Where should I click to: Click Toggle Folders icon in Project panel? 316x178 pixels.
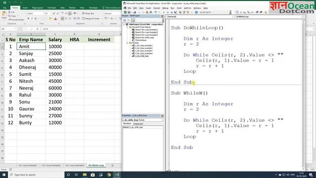pos(133,20)
